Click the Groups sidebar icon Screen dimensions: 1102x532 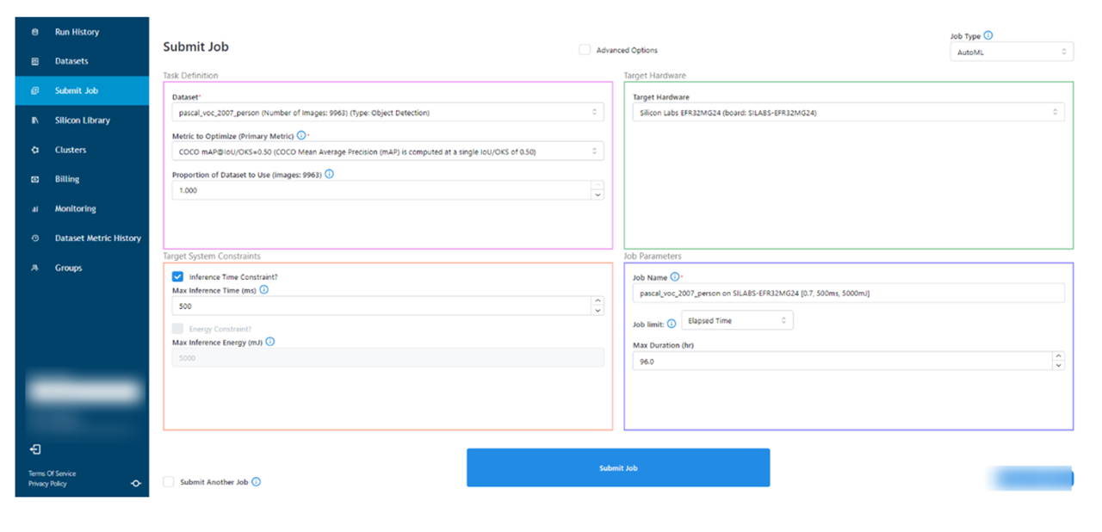coord(33,268)
